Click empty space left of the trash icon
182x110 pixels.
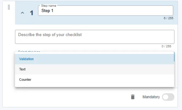coord(81,97)
